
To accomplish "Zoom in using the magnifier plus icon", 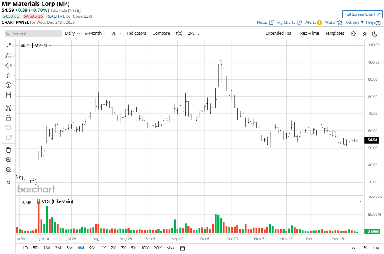I will (x=8, y=160).
